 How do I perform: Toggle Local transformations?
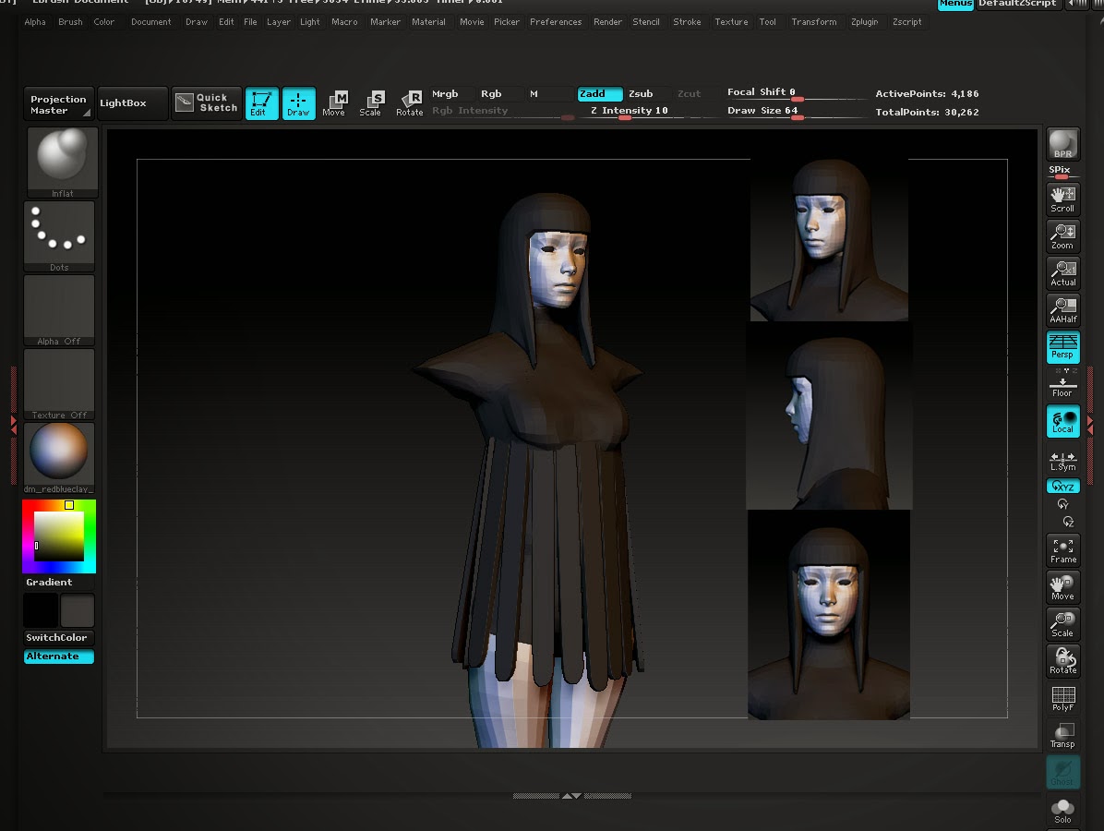[x=1062, y=421]
